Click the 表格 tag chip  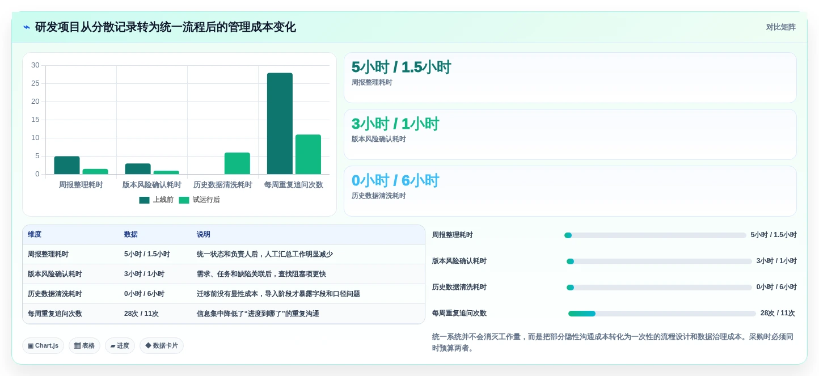point(85,346)
